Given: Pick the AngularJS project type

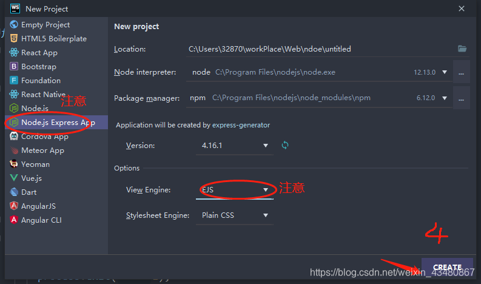Looking at the screenshot, I should (56, 206).
